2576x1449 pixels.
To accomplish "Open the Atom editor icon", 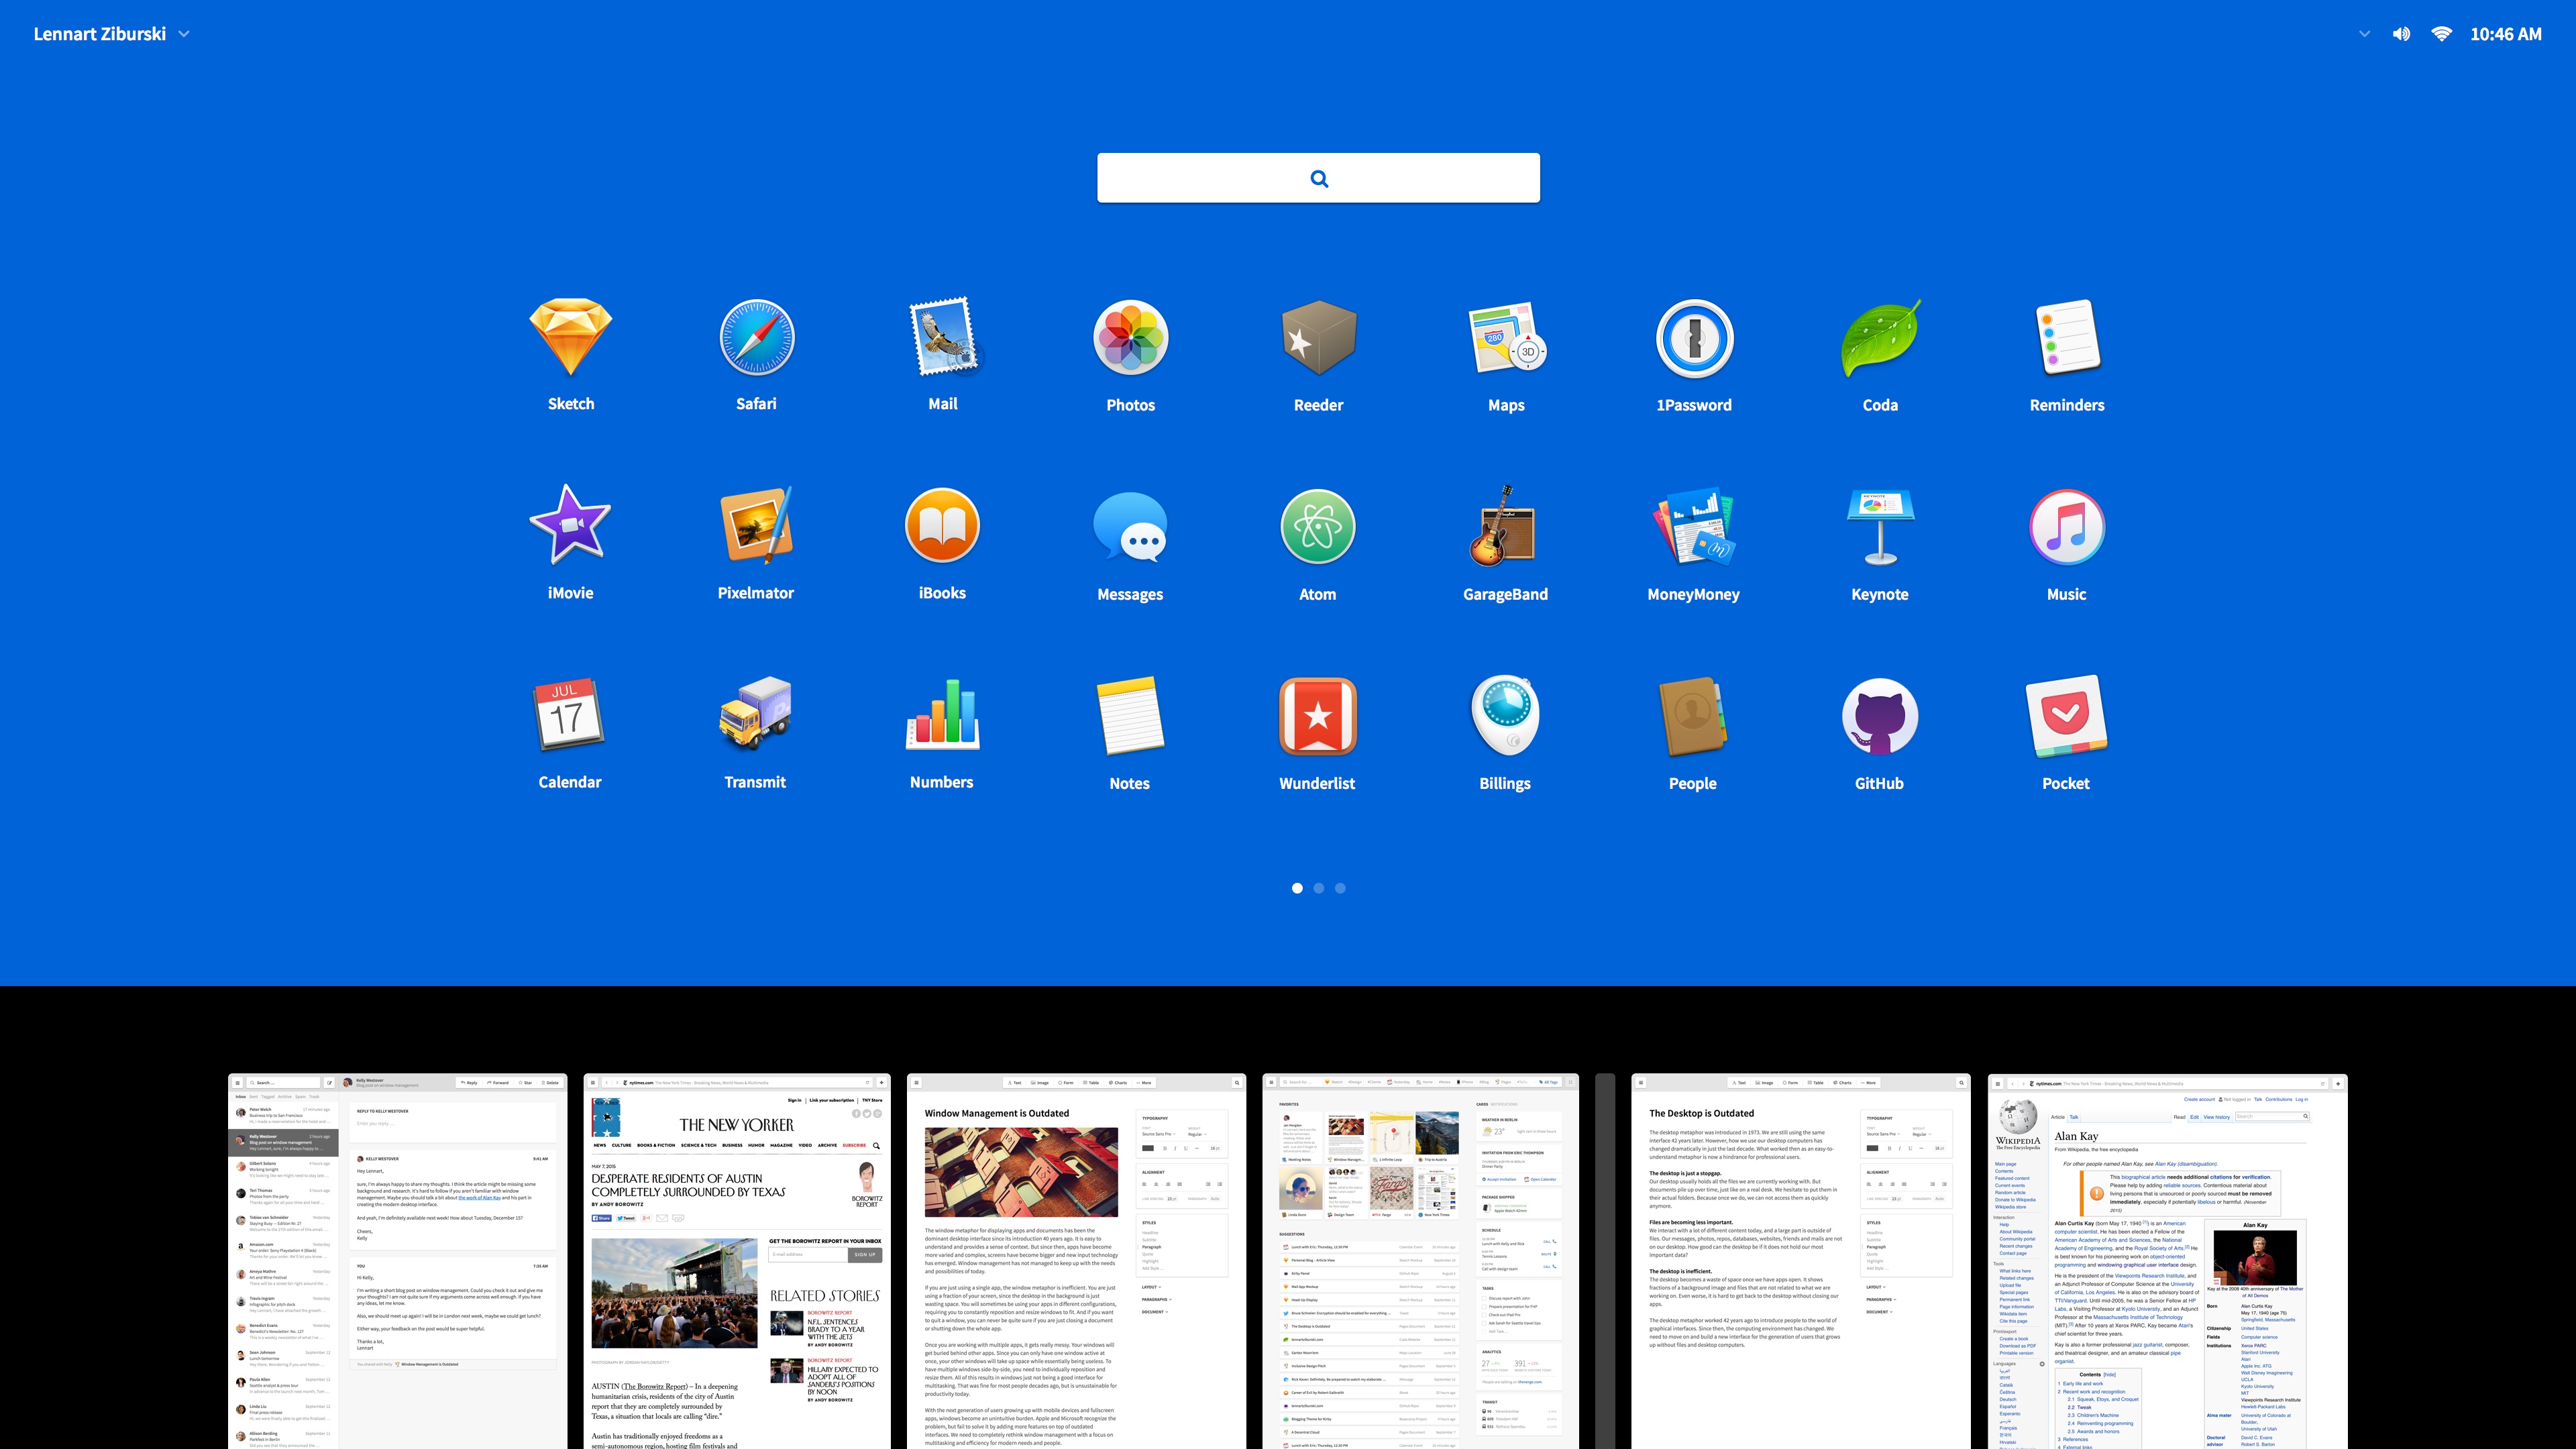I will (1317, 526).
